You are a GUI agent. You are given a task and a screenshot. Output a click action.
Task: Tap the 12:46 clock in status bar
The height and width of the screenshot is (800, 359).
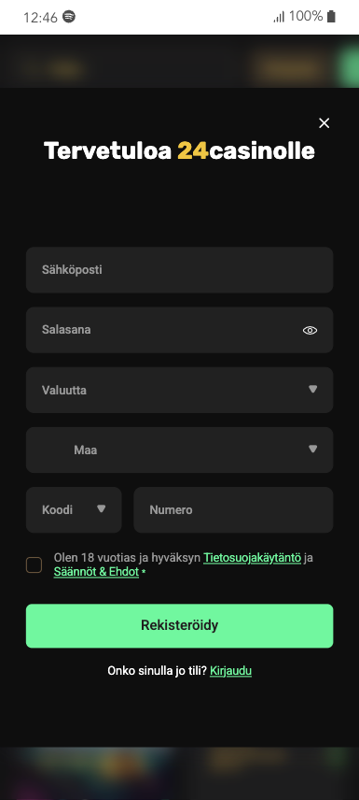[40, 18]
